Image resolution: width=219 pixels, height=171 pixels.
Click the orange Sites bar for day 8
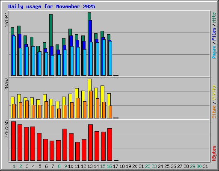[x=59, y=113]
